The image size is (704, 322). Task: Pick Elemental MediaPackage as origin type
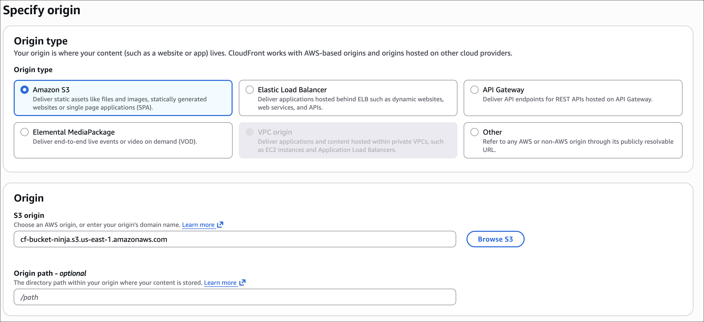[25, 132]
